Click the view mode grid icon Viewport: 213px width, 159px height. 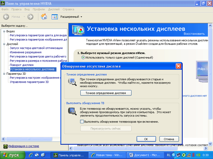click(55, 17)
